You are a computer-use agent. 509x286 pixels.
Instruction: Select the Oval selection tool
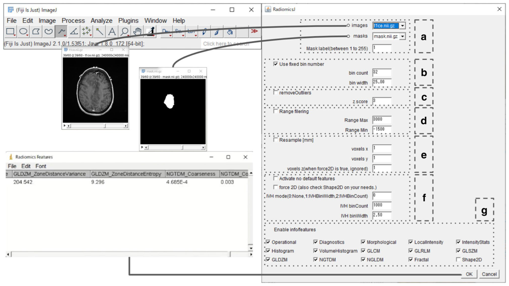click(x=23, y=32)
